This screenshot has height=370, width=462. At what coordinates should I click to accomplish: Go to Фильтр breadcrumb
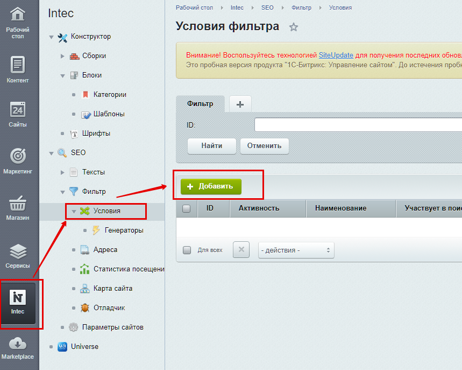[x=301, y=8]
